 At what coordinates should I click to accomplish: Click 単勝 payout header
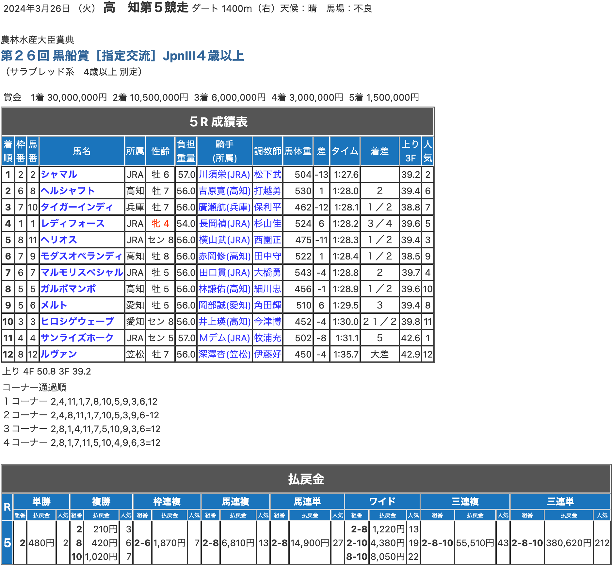(41, 501)
